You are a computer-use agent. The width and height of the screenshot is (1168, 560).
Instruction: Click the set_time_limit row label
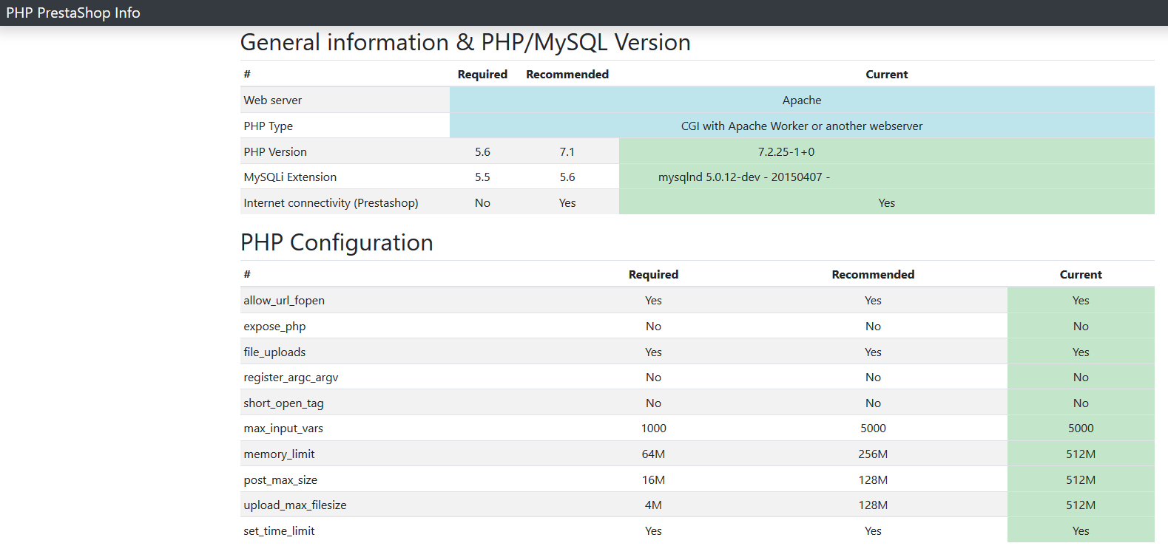(x=279, y=531)
